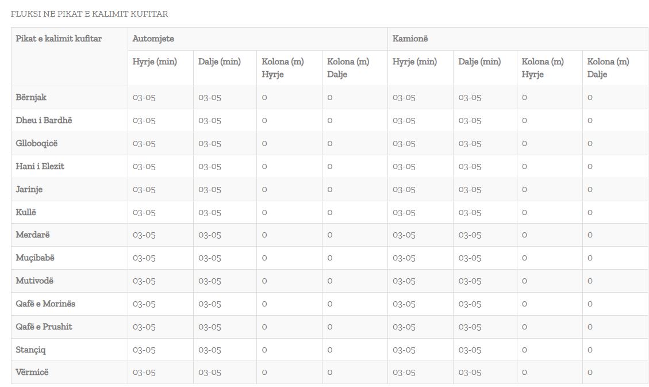Click the Qafë e Prushit crossing name

(x=44, y=327)
